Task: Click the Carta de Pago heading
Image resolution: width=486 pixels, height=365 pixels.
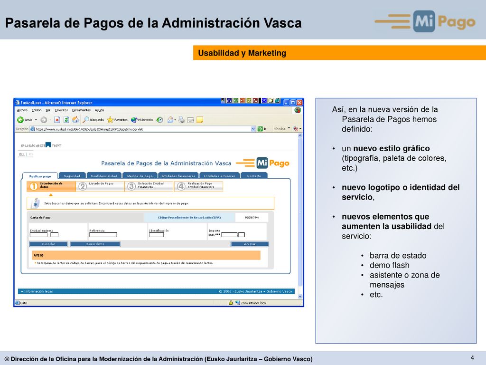Action: [40, 217]
